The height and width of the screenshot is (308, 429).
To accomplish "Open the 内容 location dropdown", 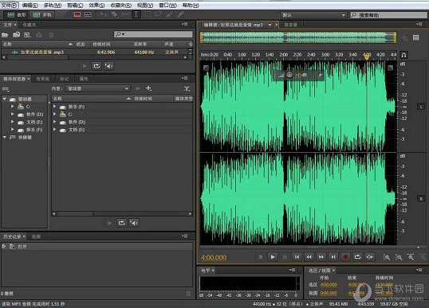I will 97,88.
